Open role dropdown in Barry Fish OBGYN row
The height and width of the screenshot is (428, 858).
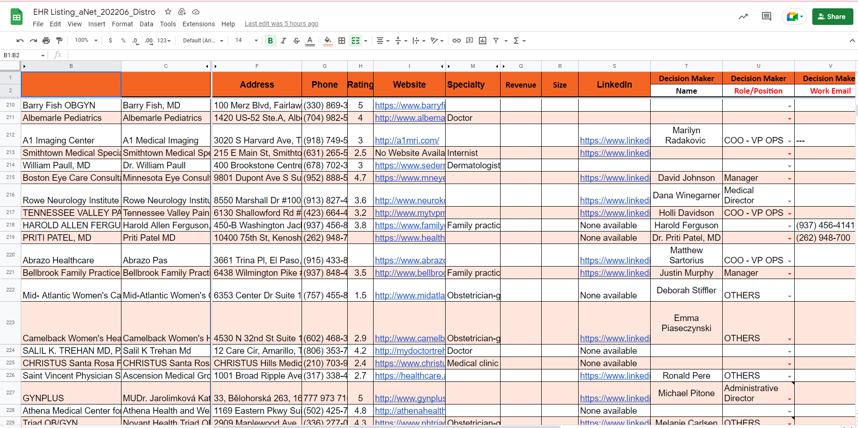coord(789,106)
